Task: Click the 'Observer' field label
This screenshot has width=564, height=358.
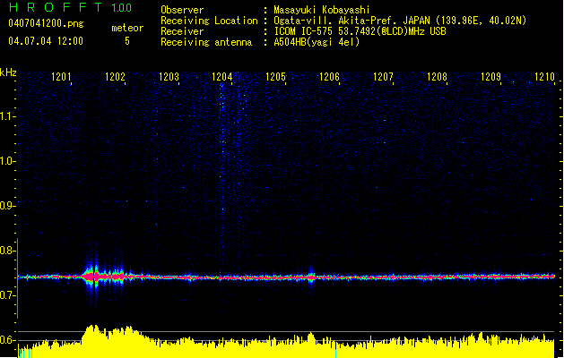Action: tap(182, 10)
